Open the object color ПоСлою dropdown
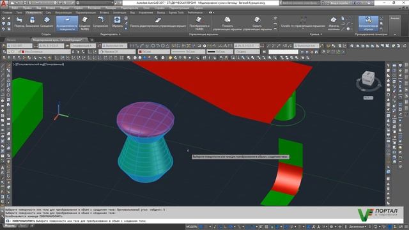This screenshot has height=230, width=409. (x=154, y=52)
